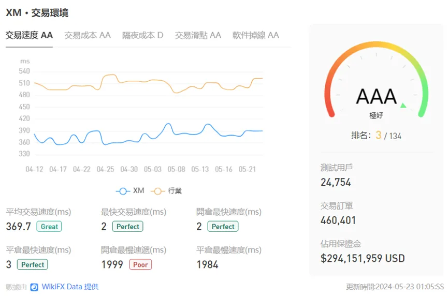Click the average speed value 369.7

coord(19,226)
